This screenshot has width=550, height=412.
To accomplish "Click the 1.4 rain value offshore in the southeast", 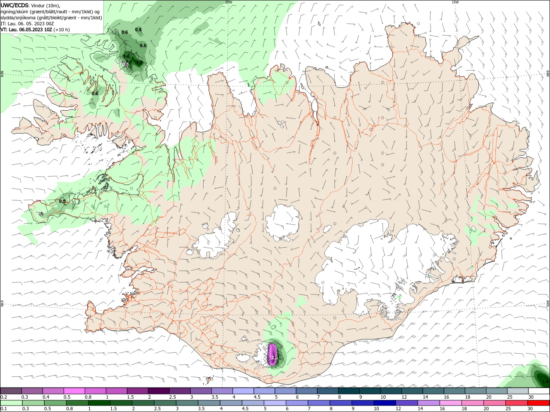I will pos(545,382).
